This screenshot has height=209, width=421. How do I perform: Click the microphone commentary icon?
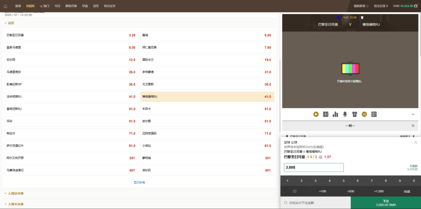pyautogui.click(x=345, y=114)
